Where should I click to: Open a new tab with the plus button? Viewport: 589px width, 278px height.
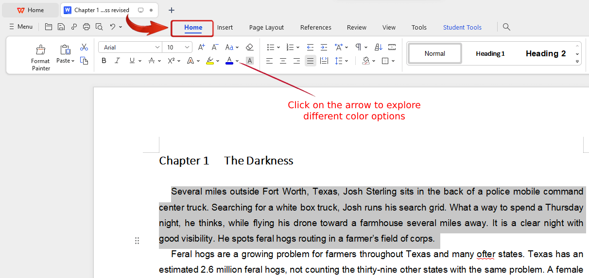[x=171, y=10]
